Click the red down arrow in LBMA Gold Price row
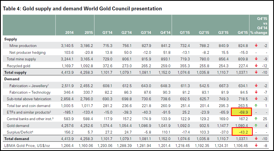Viewport: 274px width, 151px height. click(x=256, y=146)
